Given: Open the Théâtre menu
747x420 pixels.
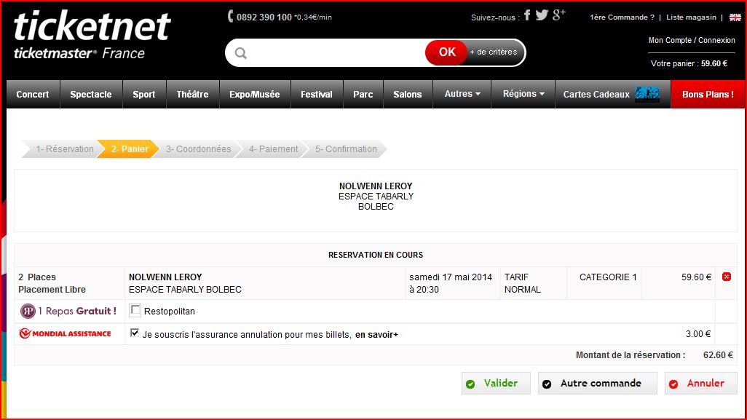Looking at the screenshot, I should [192, 95].
